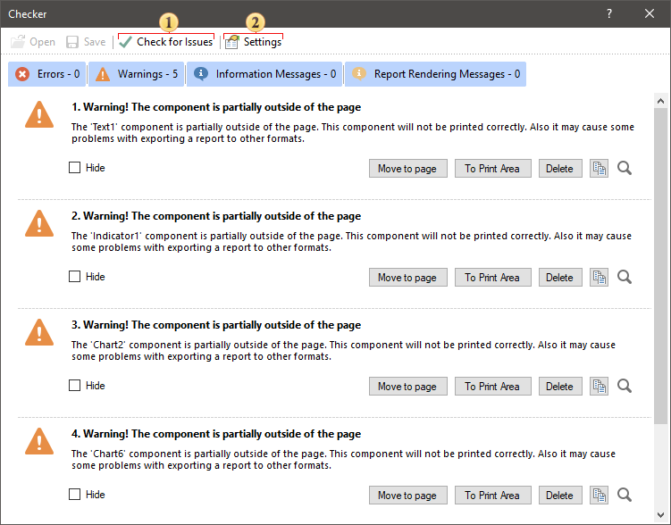The height and width of the screenshot is (525, 671).
Task: Click the magnifier icon for the Chart6 warning
Action: click(x=625, y=496)
